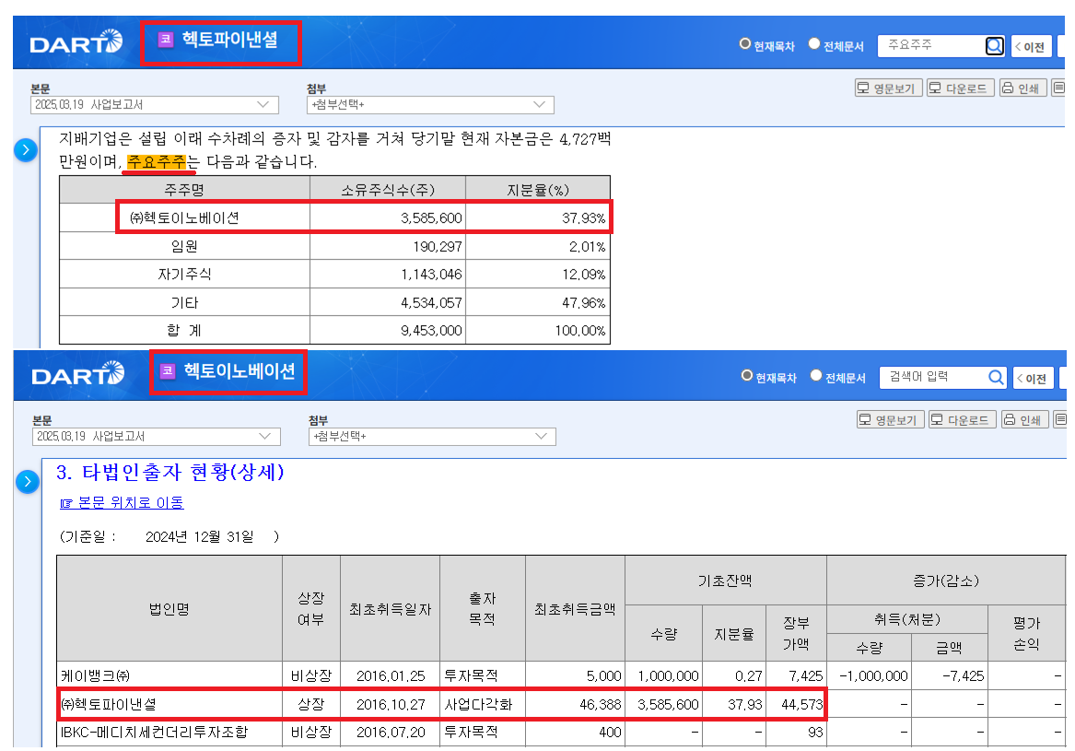Click the DART logo in the 헥토이노베이션 header
Screen dimensions: 1075x751
point(77,375)
